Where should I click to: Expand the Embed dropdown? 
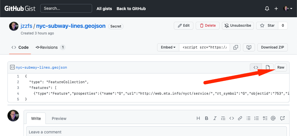coord(168,47)
